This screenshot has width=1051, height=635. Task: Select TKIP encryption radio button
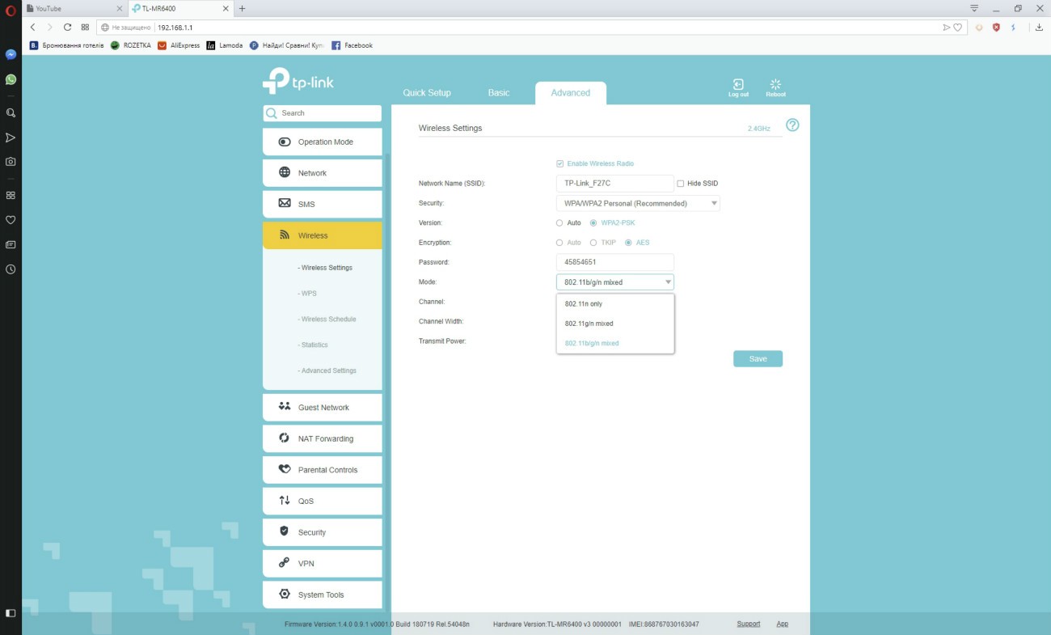(x=593, y=243)
